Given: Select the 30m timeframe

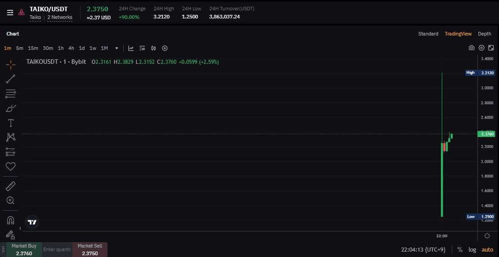Looking at the screenshot, I should 48,48.
